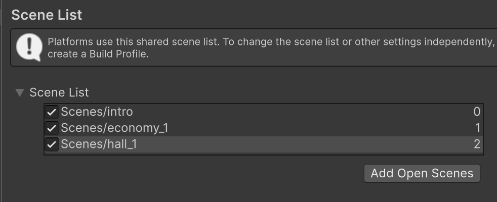Click the "create a Build Profile" text line
The image size is (497, 202).
coord(98,54)
